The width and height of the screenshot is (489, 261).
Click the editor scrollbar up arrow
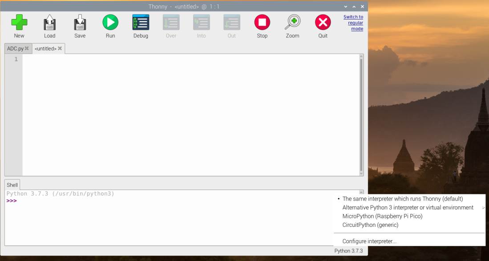coord(361,56)
